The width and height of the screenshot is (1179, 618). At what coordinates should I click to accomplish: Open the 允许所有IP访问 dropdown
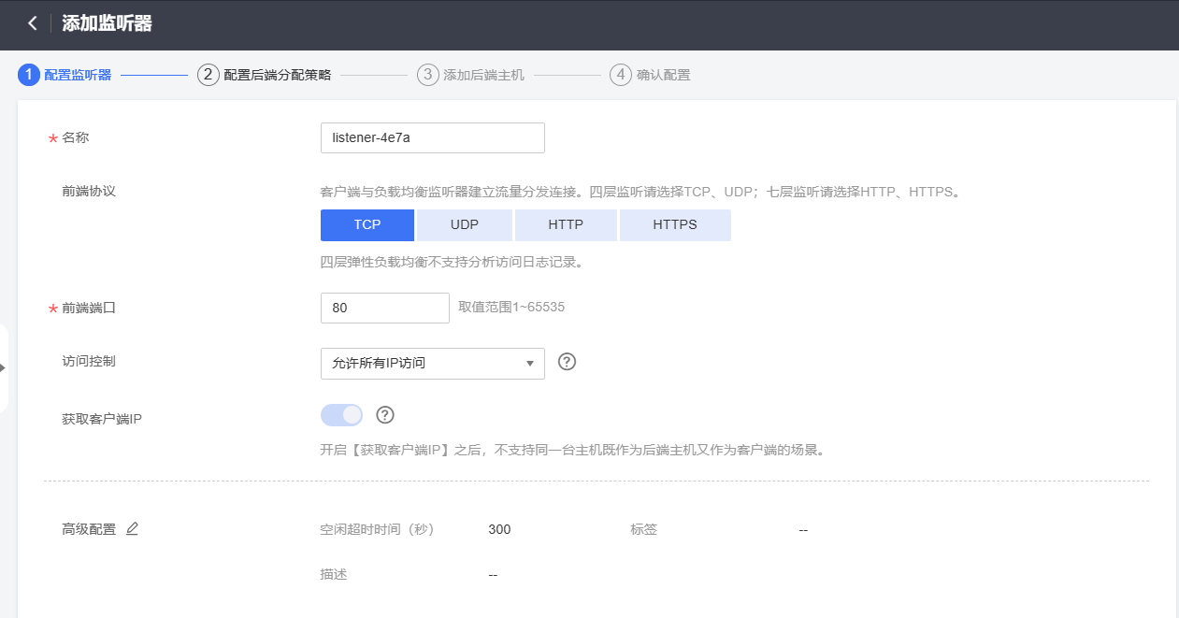click(x=432, y=363)
